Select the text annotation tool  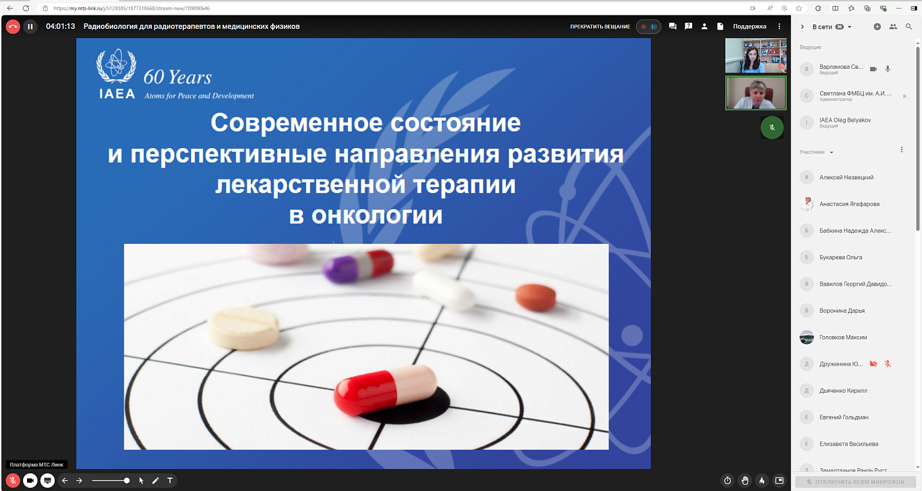[170, 481]
